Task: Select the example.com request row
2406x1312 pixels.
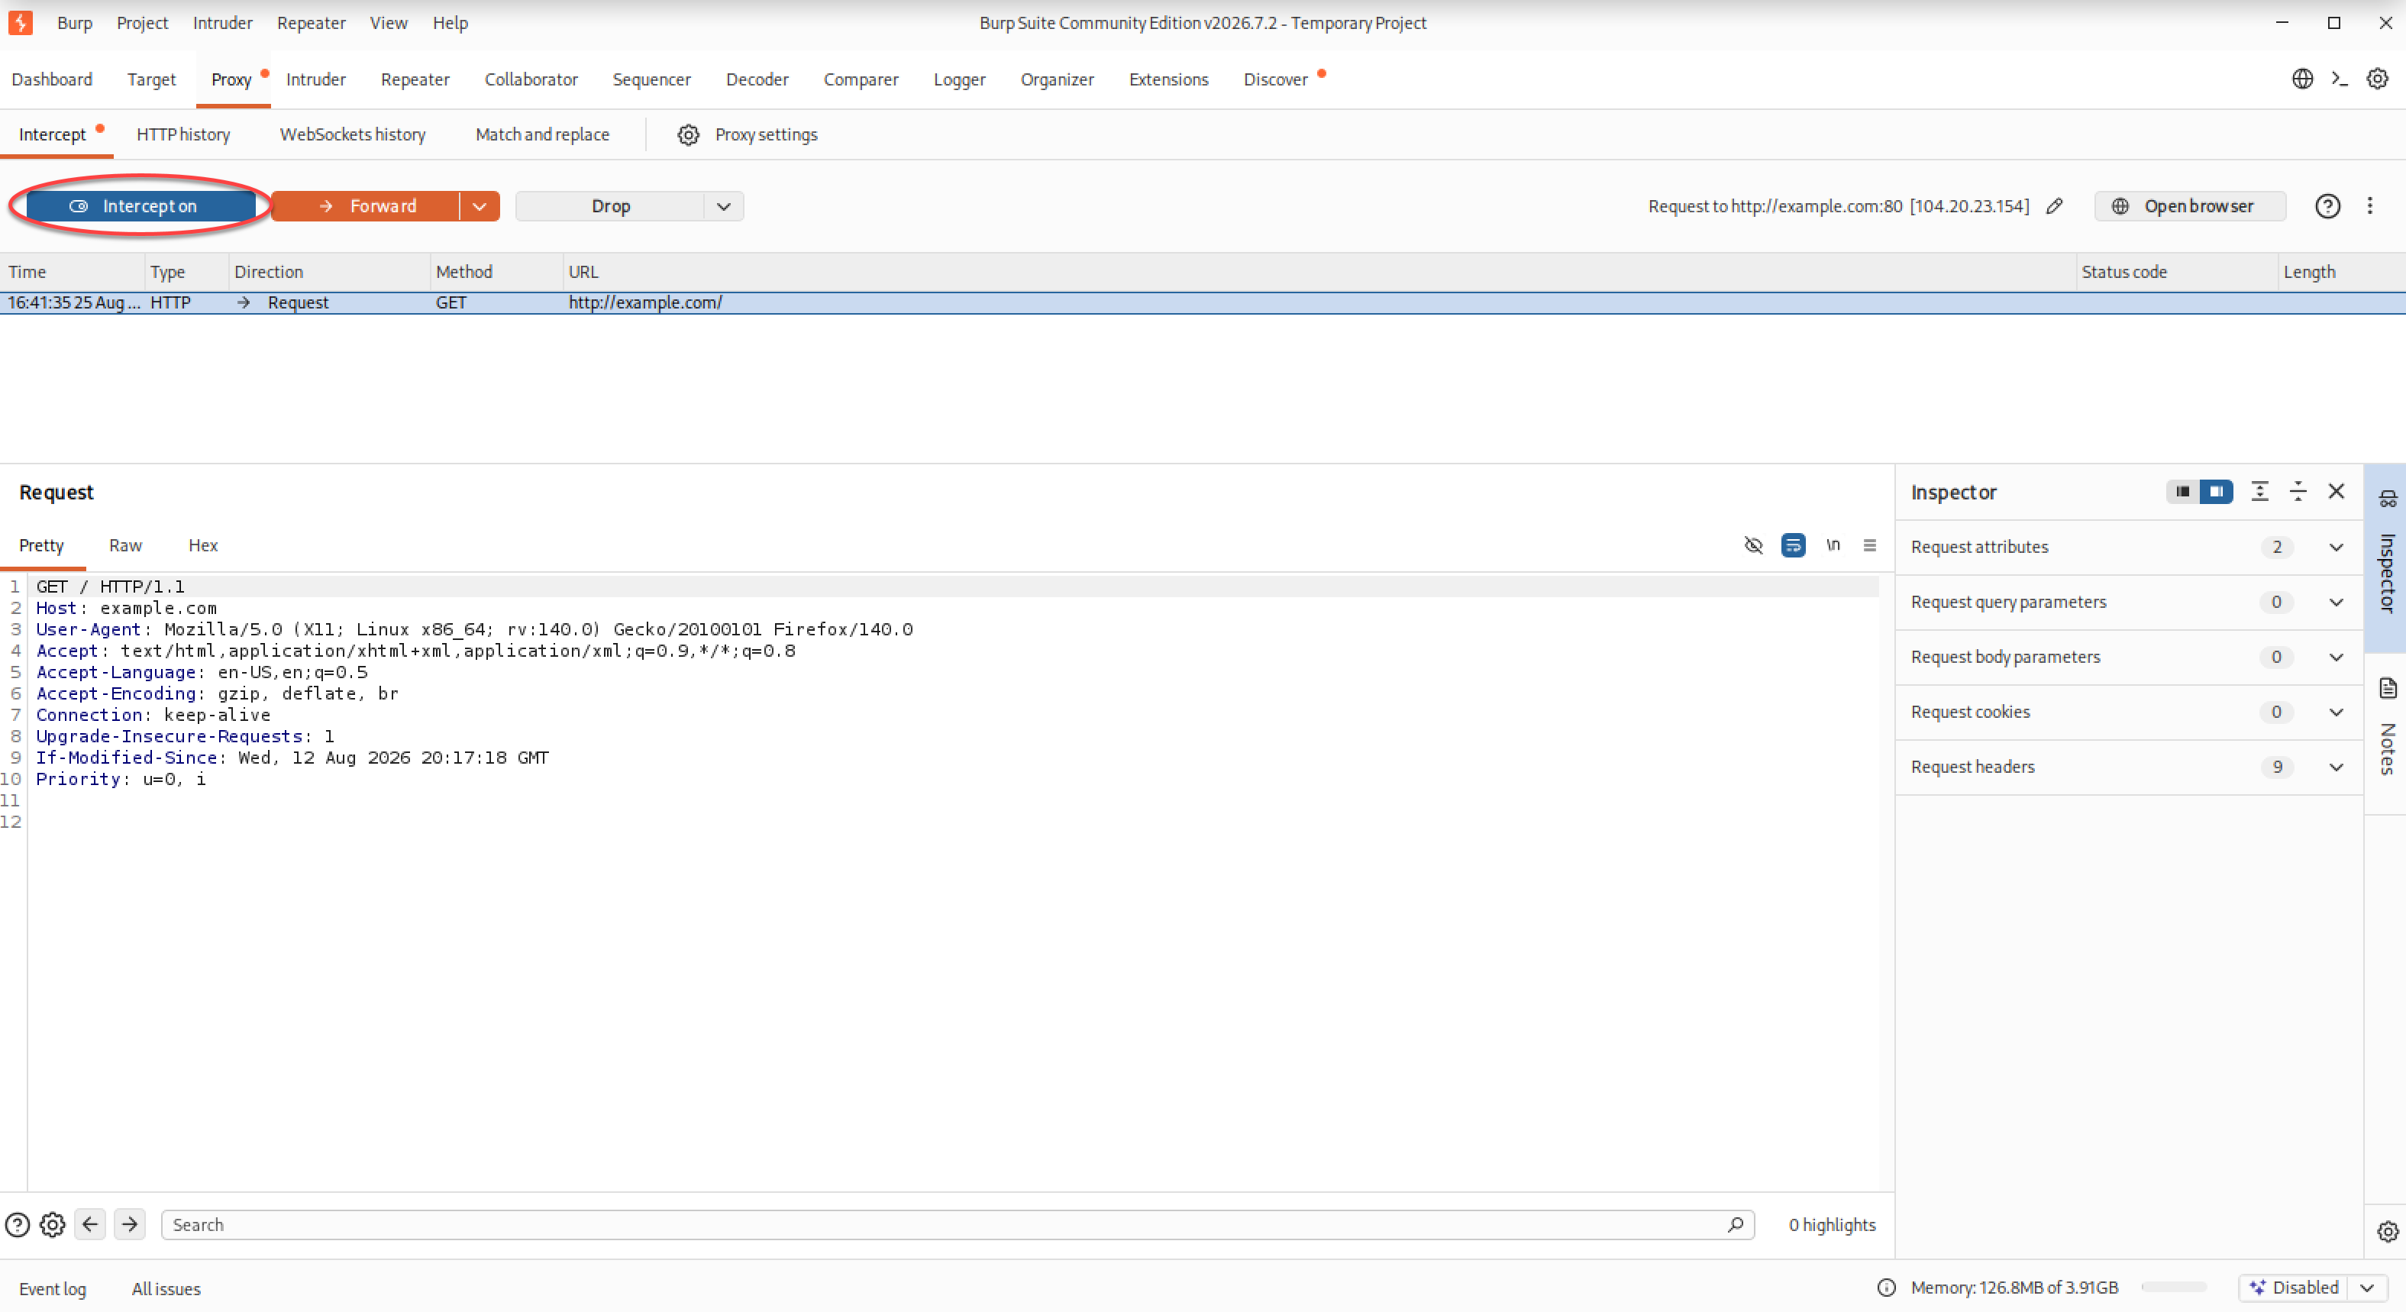Action: (1203, 302)
